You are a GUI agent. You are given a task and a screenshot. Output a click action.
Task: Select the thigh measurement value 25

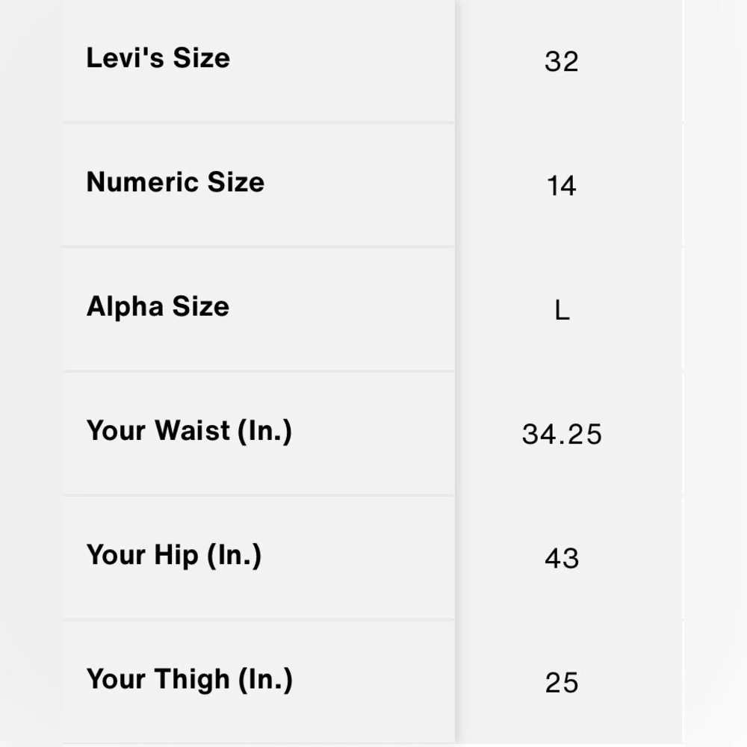point(562,683)
